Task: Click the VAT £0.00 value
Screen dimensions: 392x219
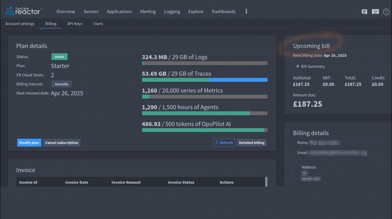Action: point(328,84)
